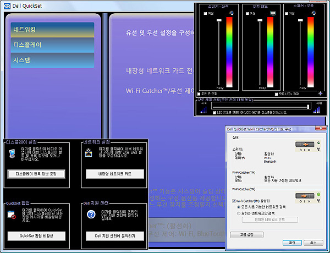
Task: Open the 네트워킹 section in the sidebar
Action: click(x=52, y=30)
